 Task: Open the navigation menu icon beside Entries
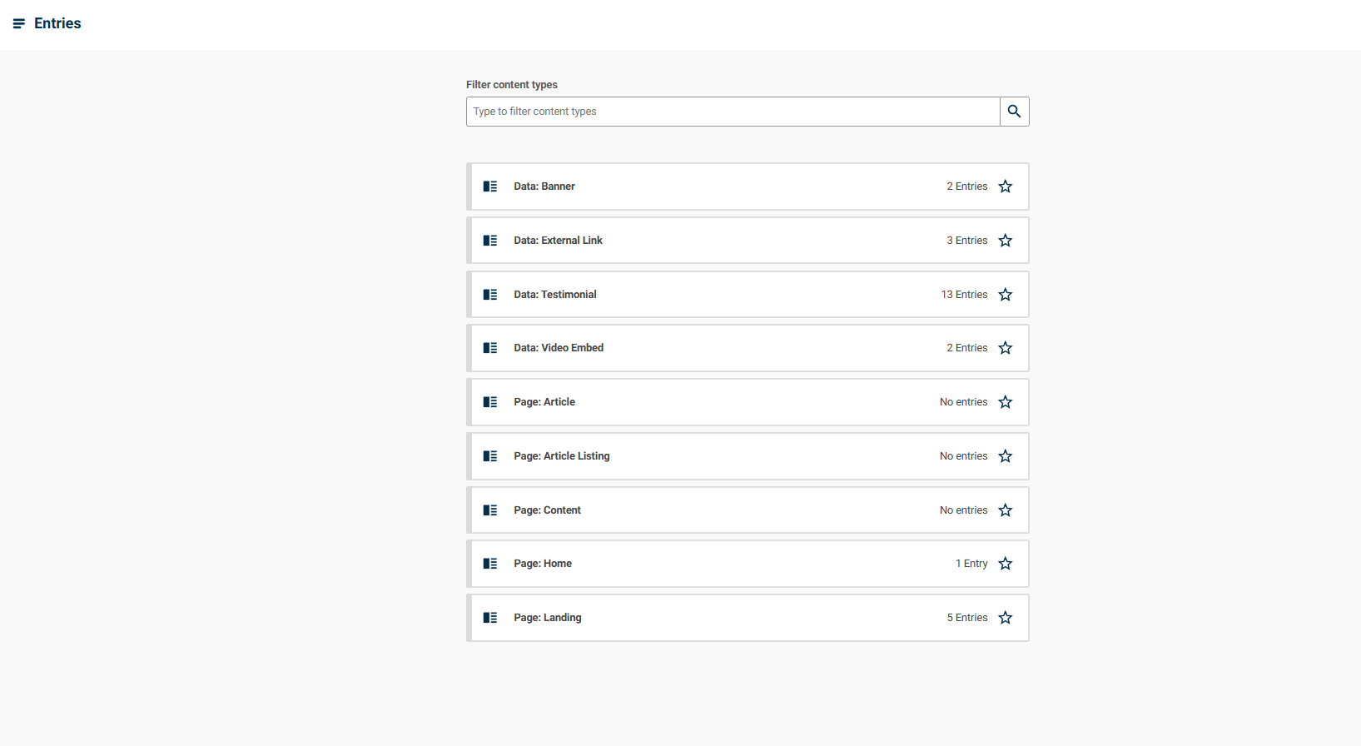coord(19,23)
